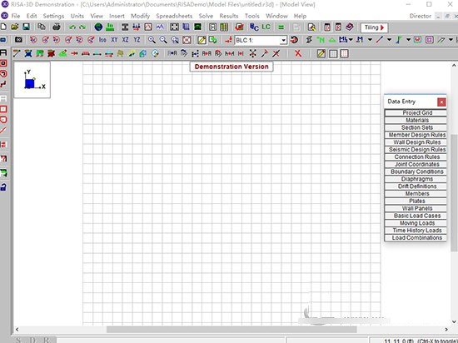458x343 pixels.
Task: Expand the dropdown arrow at the toolbar's right end
Action: click(x=451, y=39)
